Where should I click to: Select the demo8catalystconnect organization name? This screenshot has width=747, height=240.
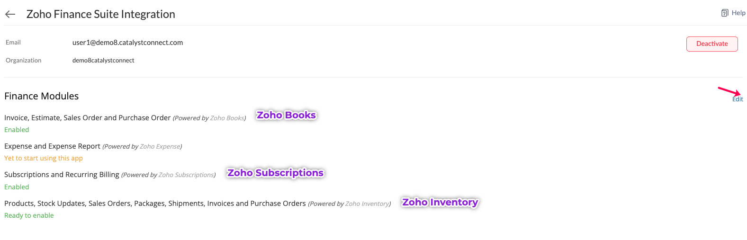[x=103, y=60]
